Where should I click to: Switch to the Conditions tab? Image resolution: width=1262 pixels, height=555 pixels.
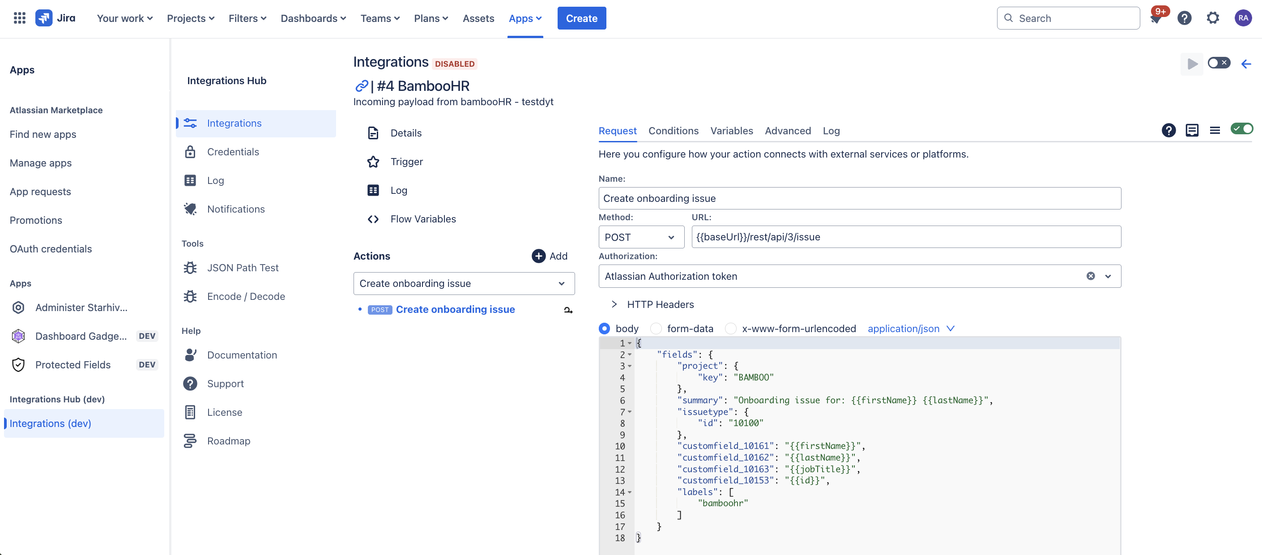(x=673, y=131)
